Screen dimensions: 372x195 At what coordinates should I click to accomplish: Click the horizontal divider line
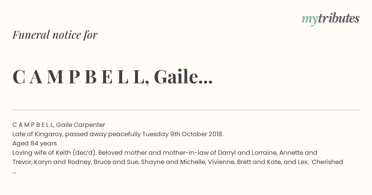[x=186, y=110]
